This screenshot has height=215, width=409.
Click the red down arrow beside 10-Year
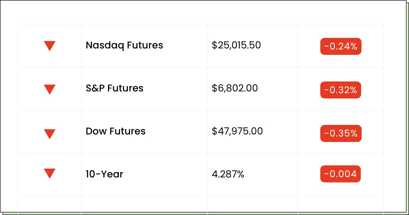point(50,173)
